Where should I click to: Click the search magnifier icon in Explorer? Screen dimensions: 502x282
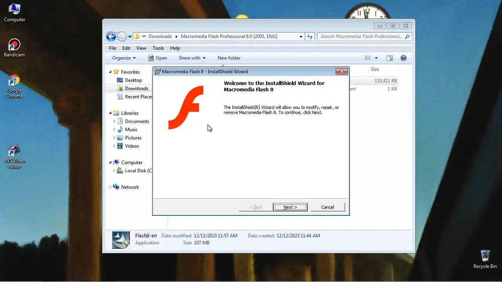click(x=407, y=36)
